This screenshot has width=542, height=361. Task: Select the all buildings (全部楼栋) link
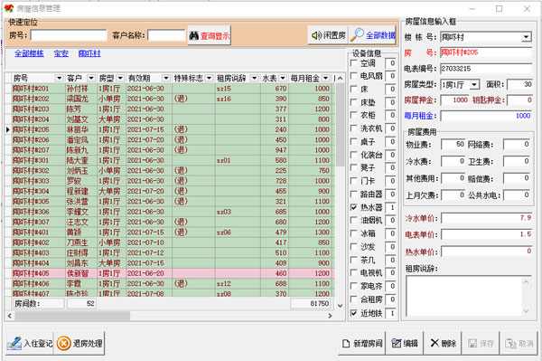coord(29,53)
